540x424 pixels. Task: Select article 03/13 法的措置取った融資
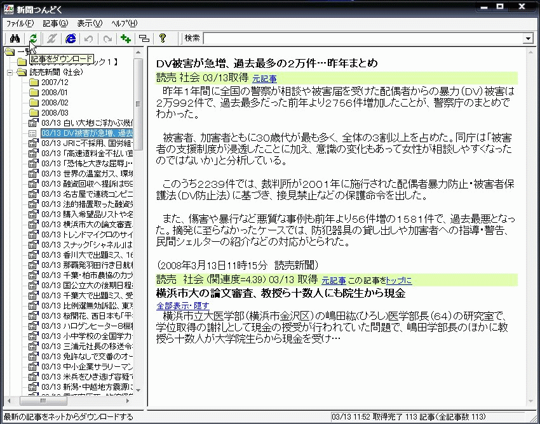click(87, 204)
